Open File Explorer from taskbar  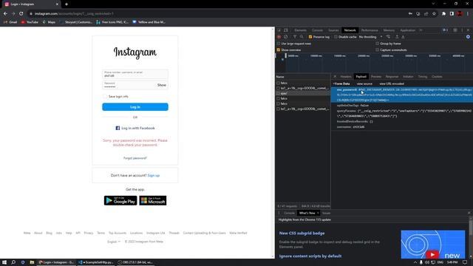pos(32,262)
